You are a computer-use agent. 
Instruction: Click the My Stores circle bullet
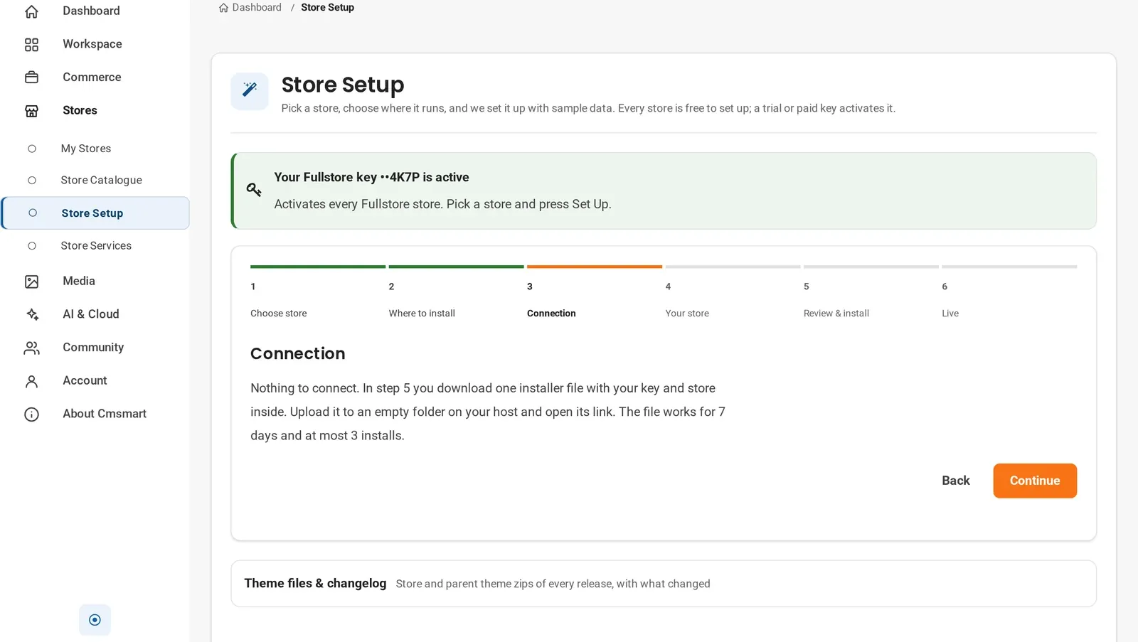pos(32,149)
